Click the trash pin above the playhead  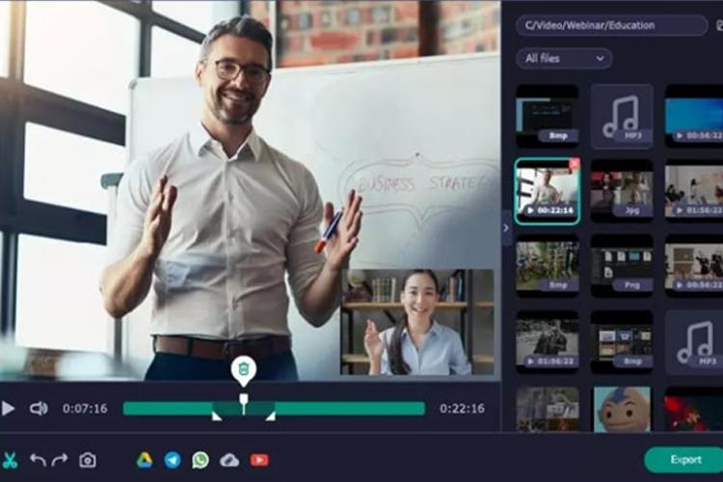click(x=244, y=369)
